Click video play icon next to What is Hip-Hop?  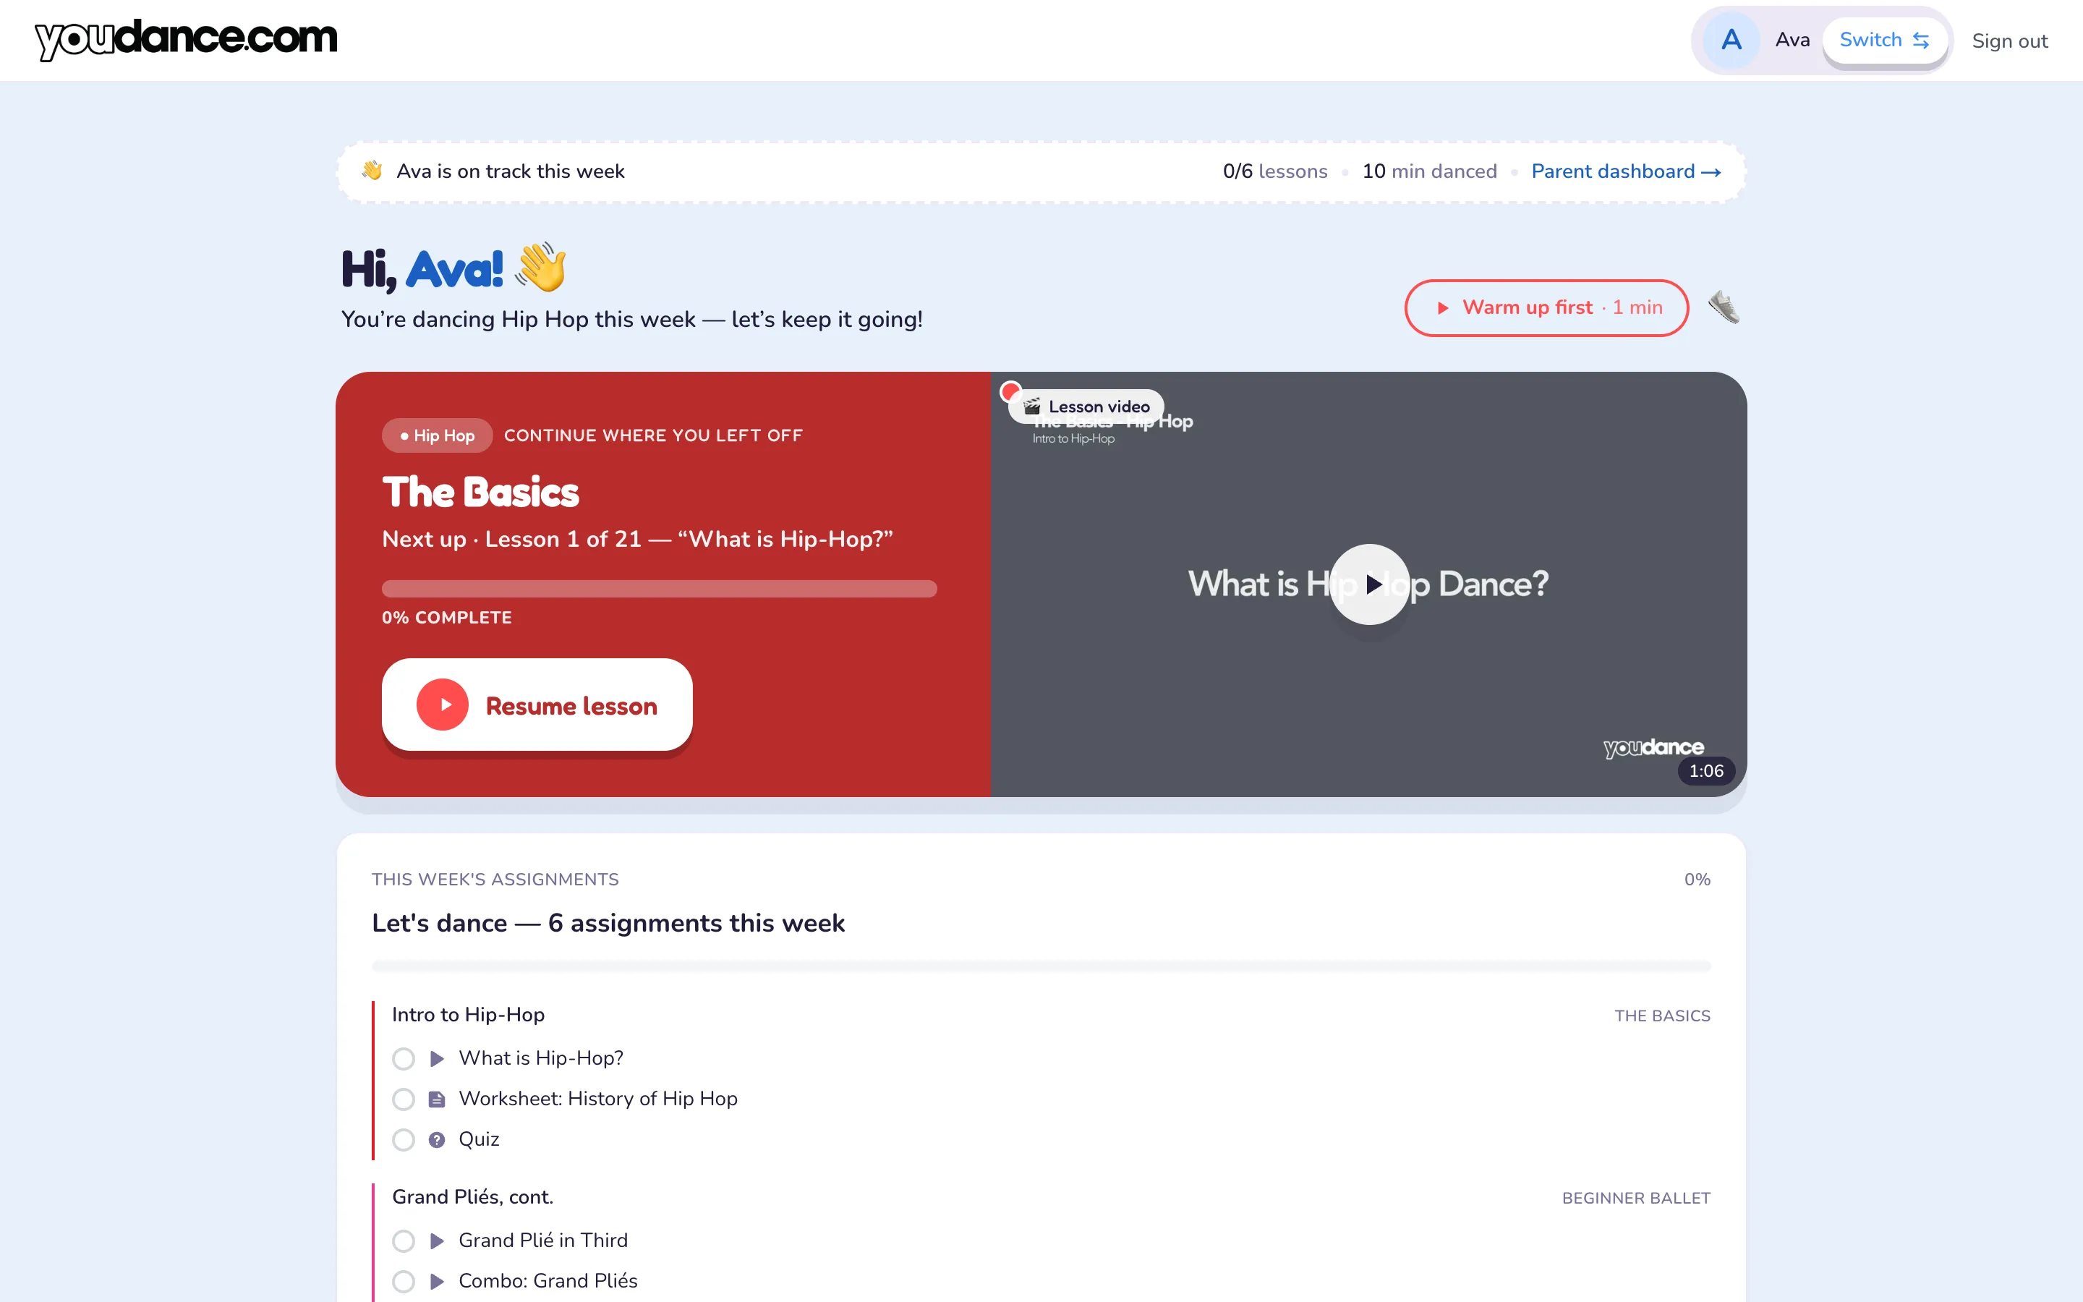[438, 1058]
